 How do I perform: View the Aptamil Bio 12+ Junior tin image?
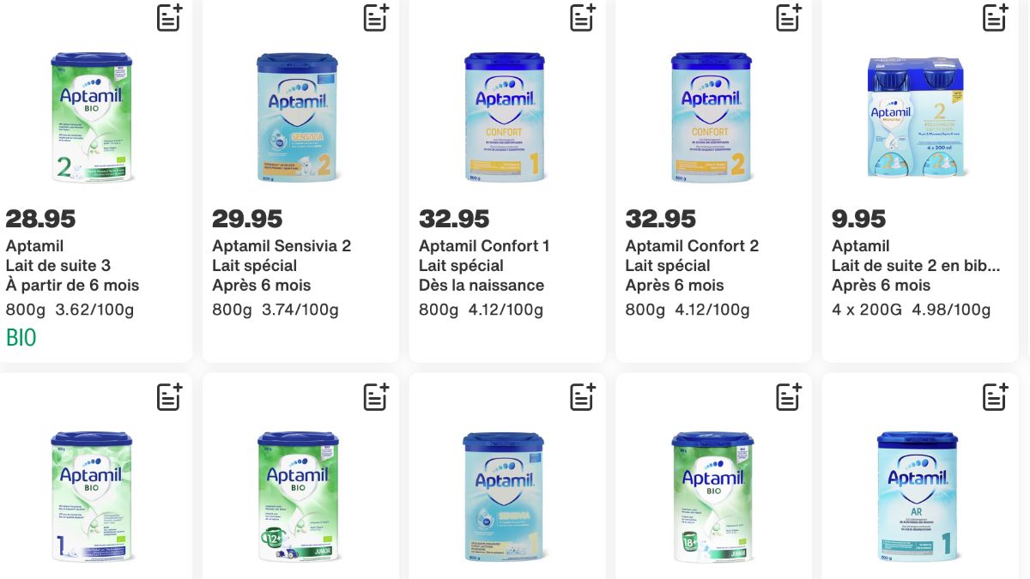point(298,496)
